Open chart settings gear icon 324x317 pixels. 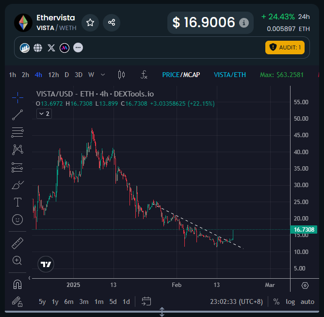305,285
